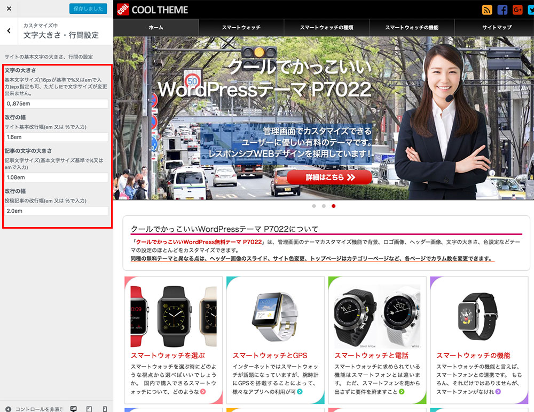Viewport: 534px width, 412px height.
Task: Hide controls via コントロールを非表示 arrow icon
Action: 9,409
